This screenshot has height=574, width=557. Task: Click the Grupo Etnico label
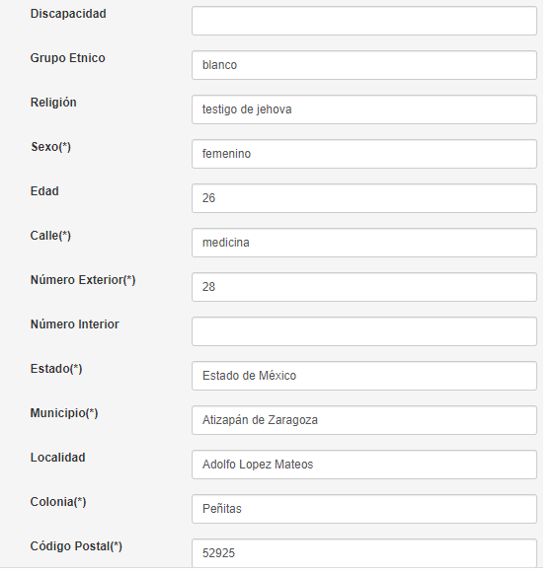pos(68,58)
